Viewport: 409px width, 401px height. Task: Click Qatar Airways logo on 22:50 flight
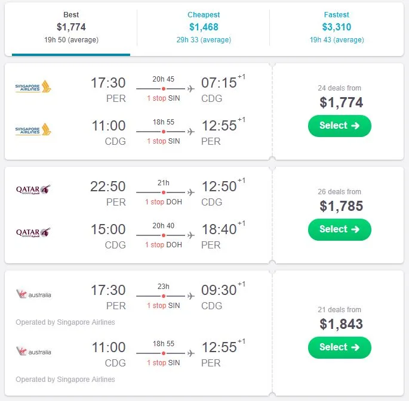point(33,190)
